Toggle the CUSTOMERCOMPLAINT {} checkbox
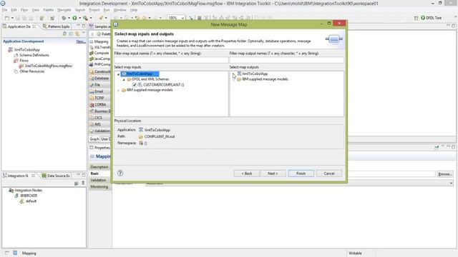This screenshot has width=458, height=257. 135,85
